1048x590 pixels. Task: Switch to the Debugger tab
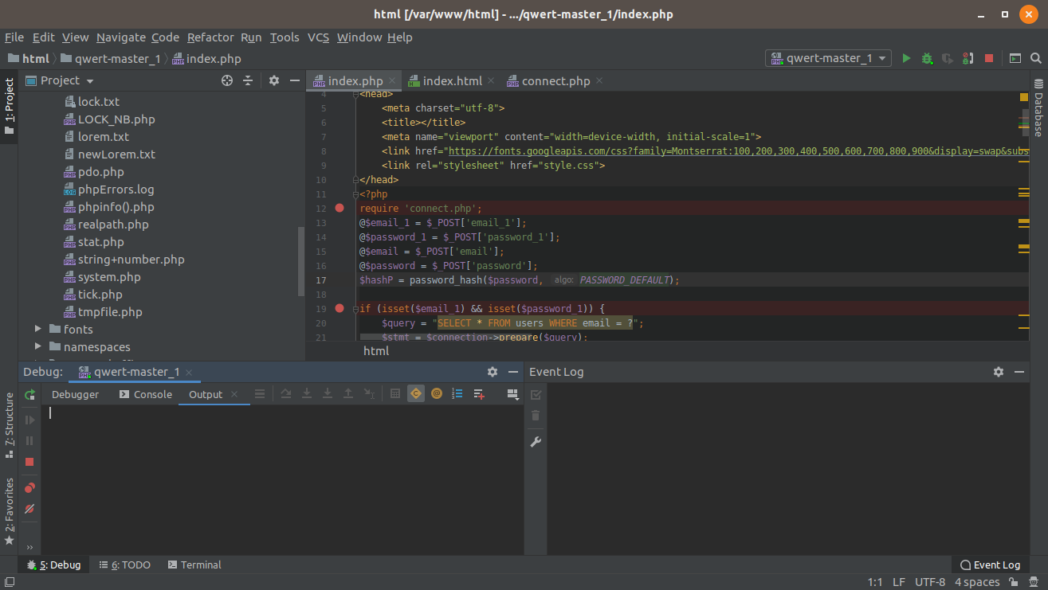click(x=76, y=394)
